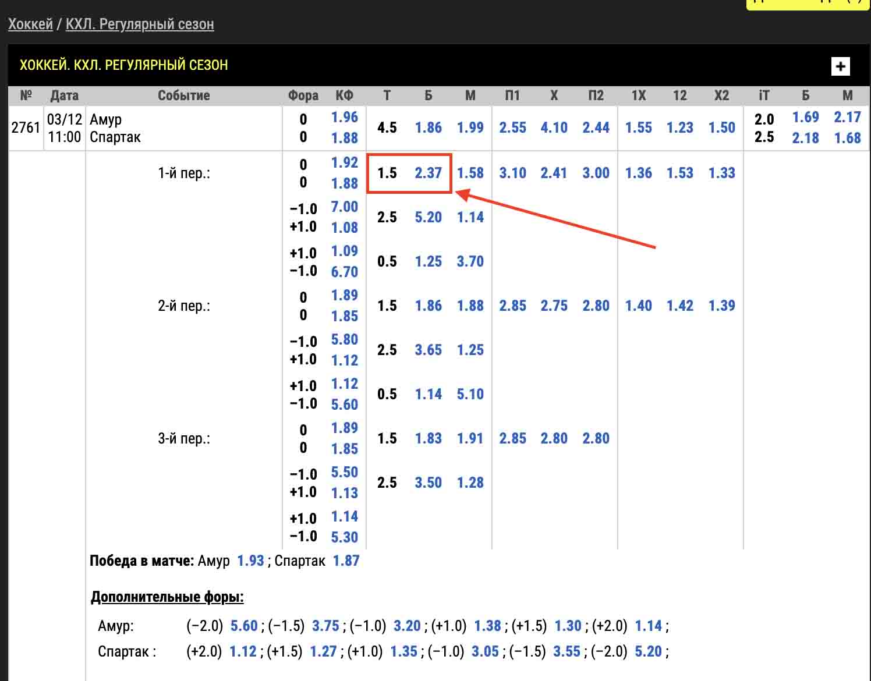Image resolution: width=871 pixels, height=681 pixels.
Task: Pick 3rd period handicap odds 5.30
Action: pyautogui.click(x=345, y=537)
